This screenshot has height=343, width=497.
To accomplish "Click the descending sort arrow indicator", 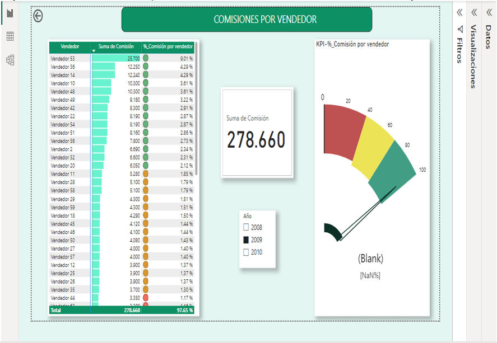I will click(x=94, y=51).
